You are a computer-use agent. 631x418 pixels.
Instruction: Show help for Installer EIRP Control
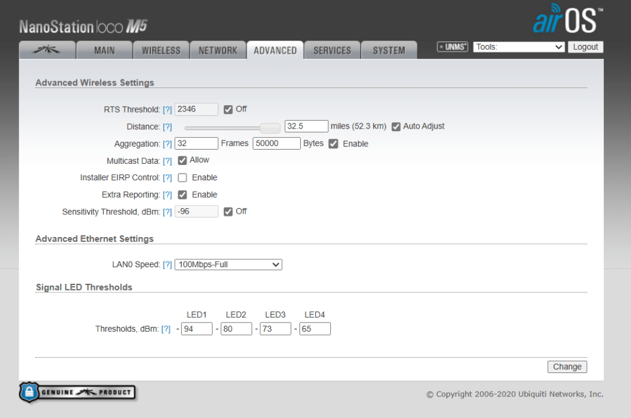coord(167,178)
